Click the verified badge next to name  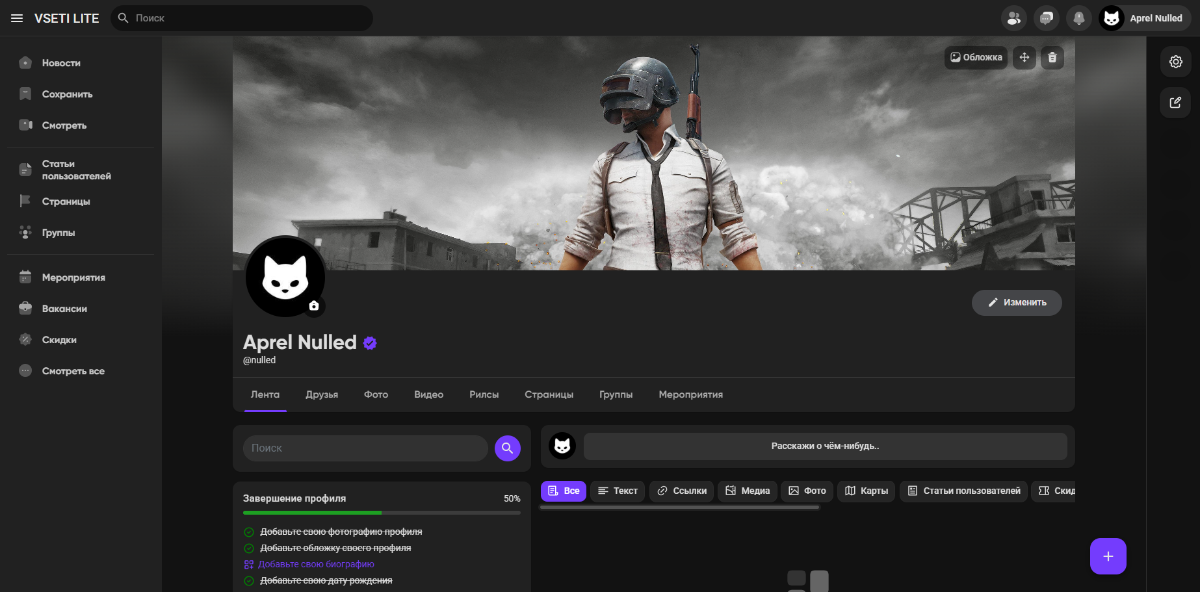pos(370,343)
